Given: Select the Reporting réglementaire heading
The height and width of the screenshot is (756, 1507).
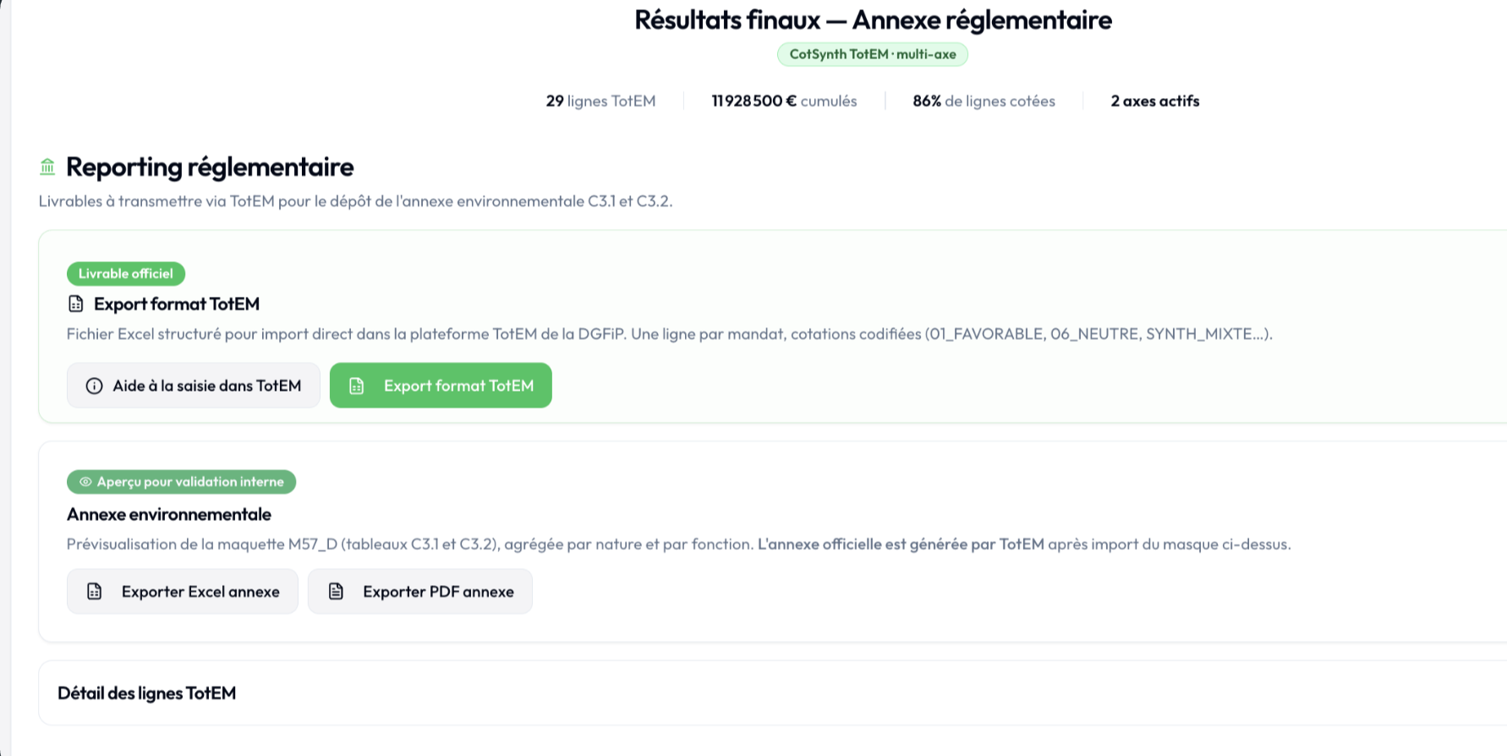Looking at the screenshot, I should 209,167.
